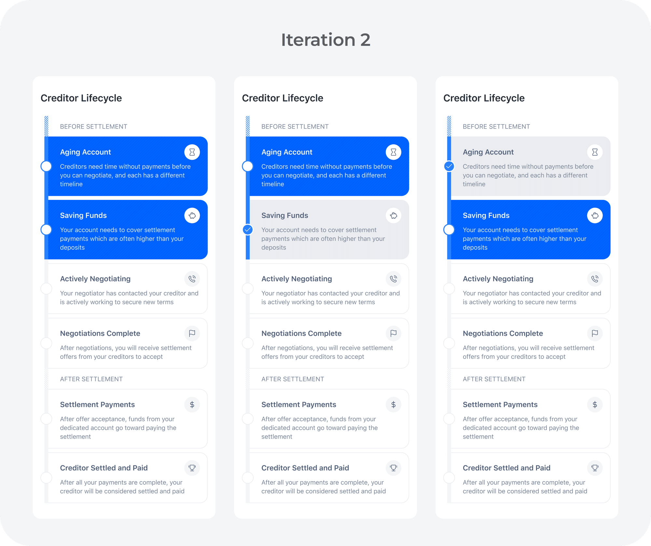This screenshot has width=651, height=546.
Task: Click the hourglass icon in the right panel's Aging Account card
Action: tap(595, 152)
